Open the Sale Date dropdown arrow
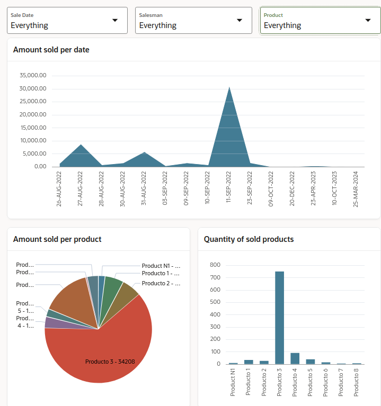This screenshot has height=406, width=381. [x=115, y=20]
